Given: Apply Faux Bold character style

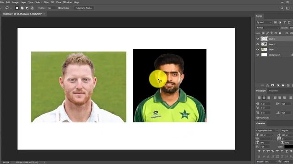Looking at the screenshot, I should (259, 151).
